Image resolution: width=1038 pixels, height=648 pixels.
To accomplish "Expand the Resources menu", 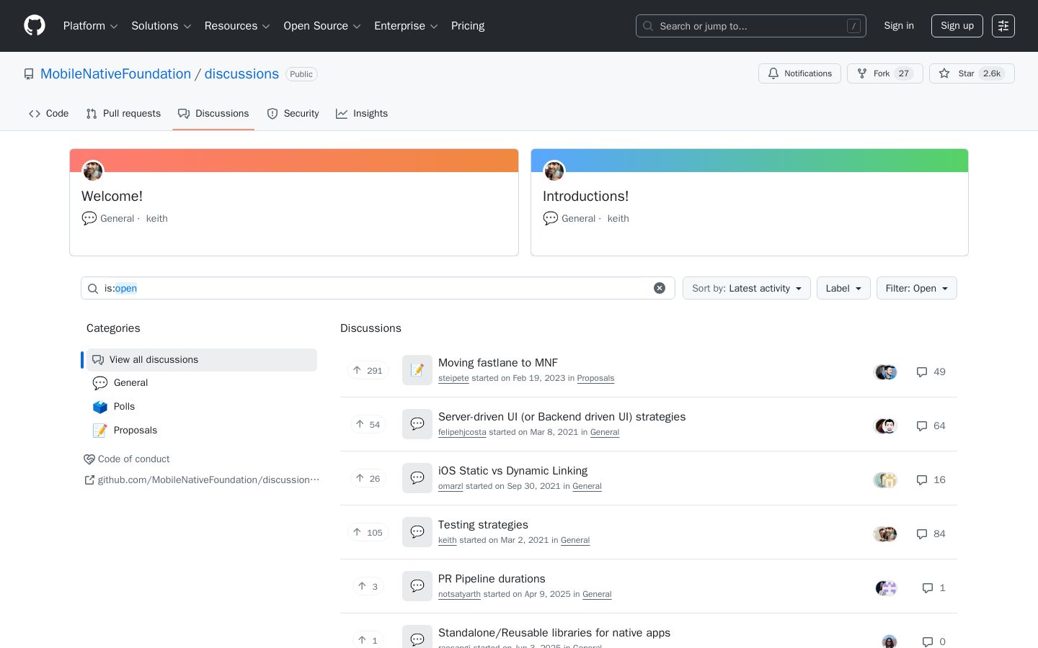I will tap(237, 26).
